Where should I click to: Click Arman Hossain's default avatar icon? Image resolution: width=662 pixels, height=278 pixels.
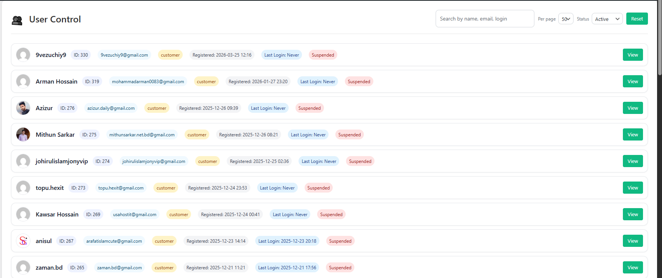tap(23, 81)
